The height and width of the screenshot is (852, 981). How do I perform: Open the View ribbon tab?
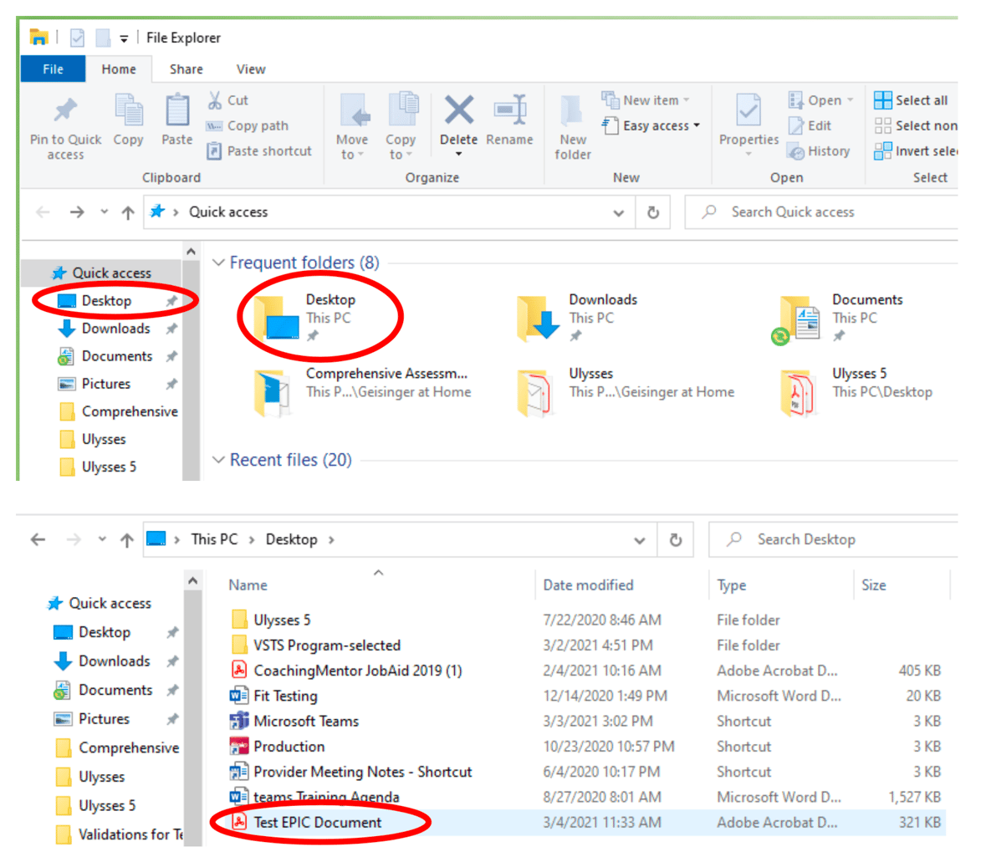click(250, 69)
